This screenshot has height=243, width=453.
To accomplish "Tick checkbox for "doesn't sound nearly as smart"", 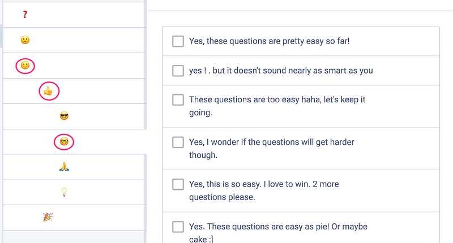I will (178, 71).
